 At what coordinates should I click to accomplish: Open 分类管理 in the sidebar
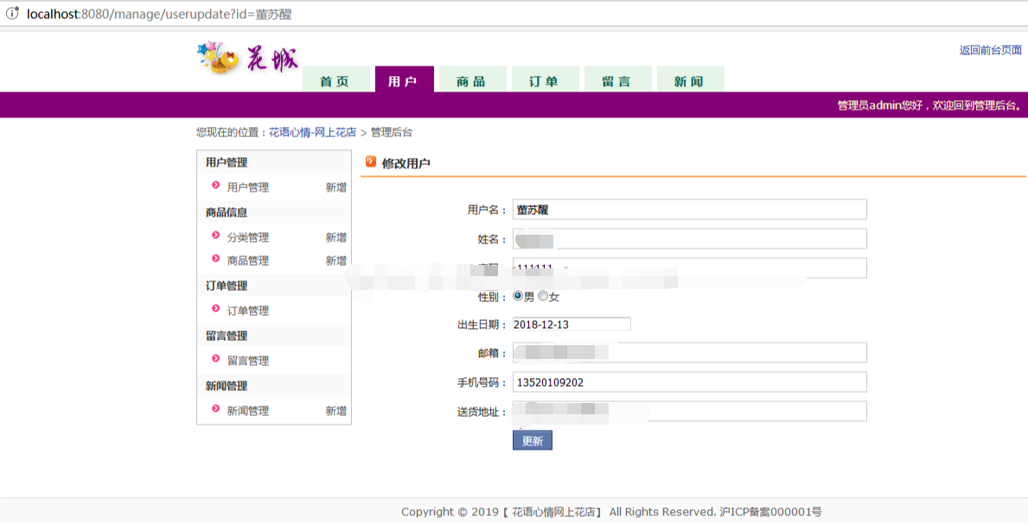[248, 237]
